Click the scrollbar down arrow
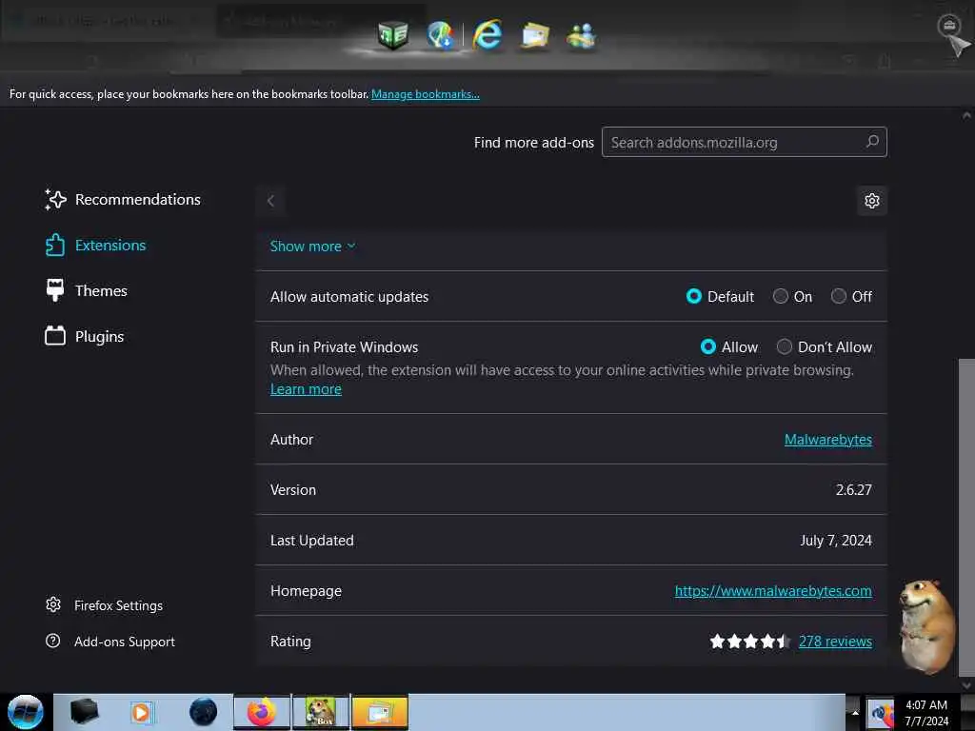The width and height of the screenshot is (975, 731). coord(966,685)
